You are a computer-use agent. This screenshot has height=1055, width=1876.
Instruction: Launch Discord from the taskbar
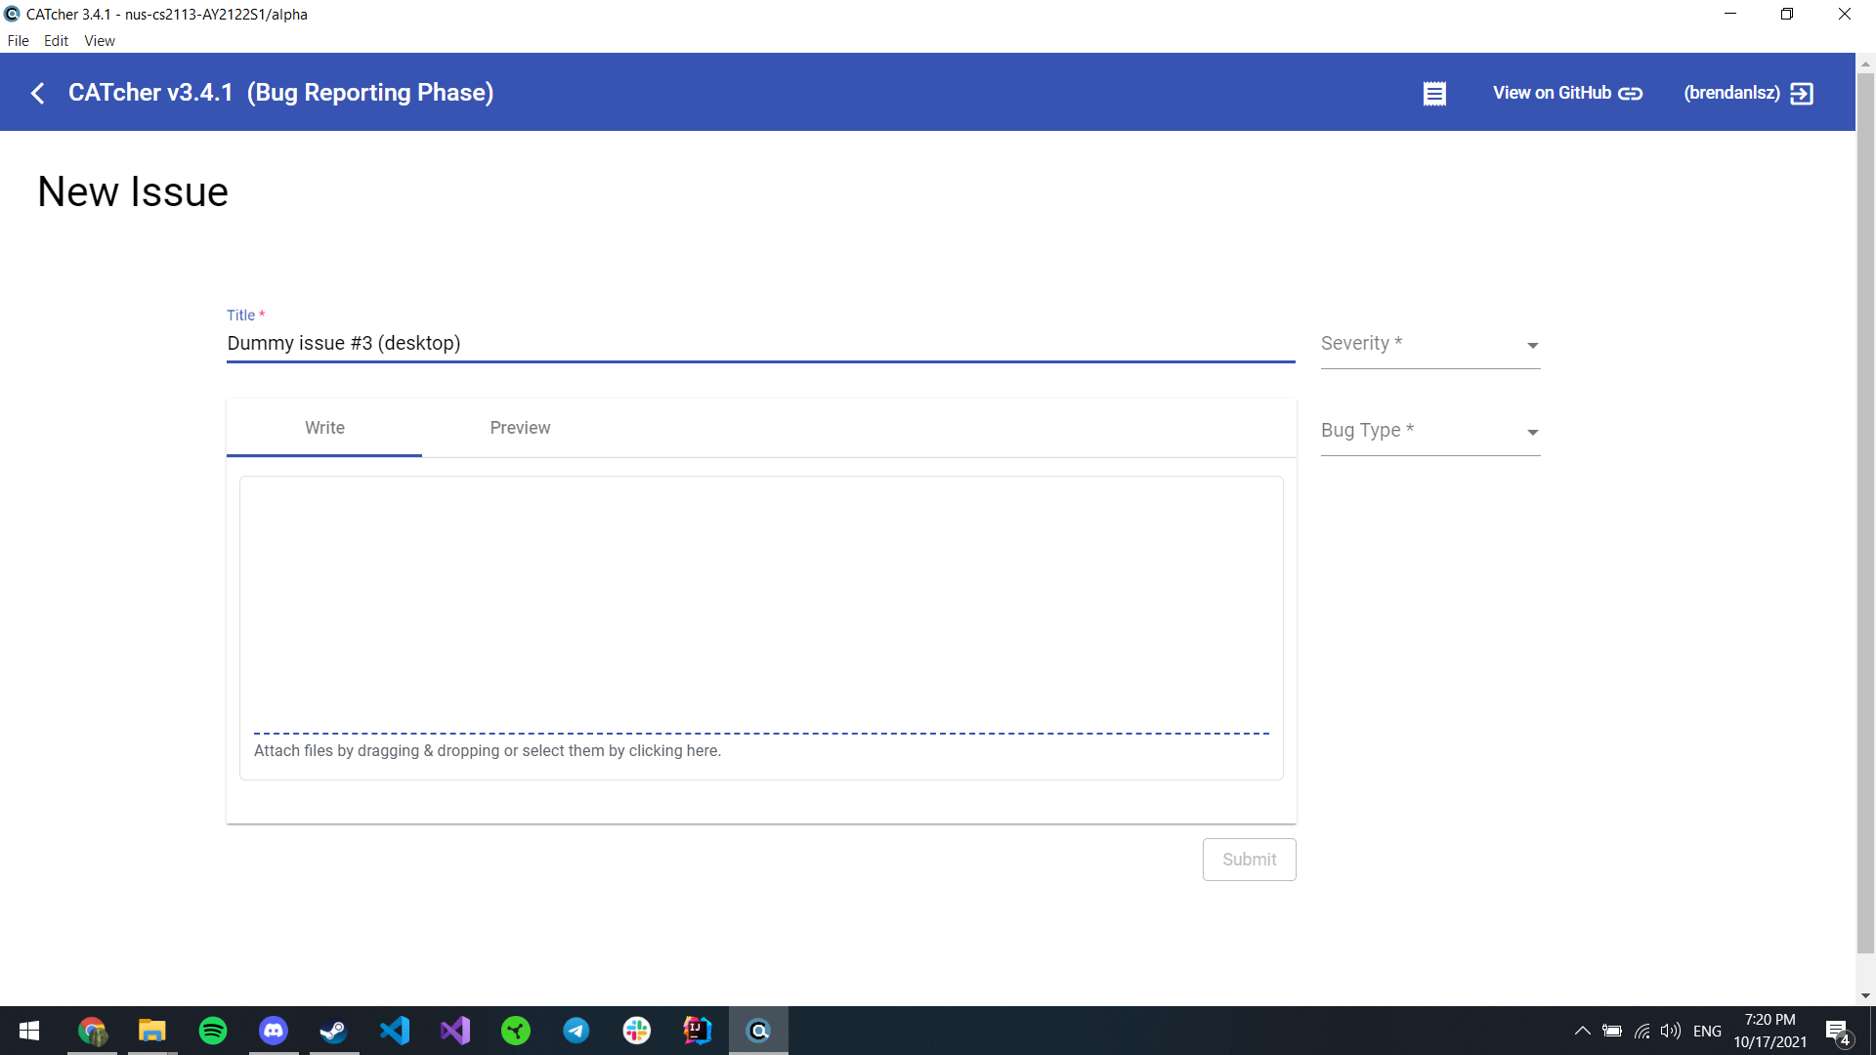274,1031
